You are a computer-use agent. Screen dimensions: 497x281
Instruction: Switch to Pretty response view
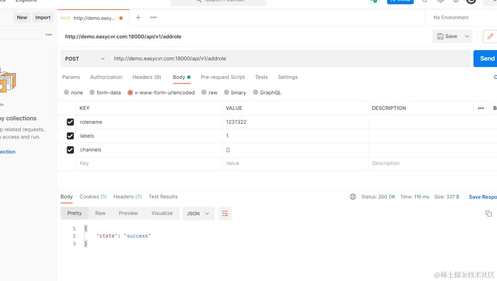[74, 213]
